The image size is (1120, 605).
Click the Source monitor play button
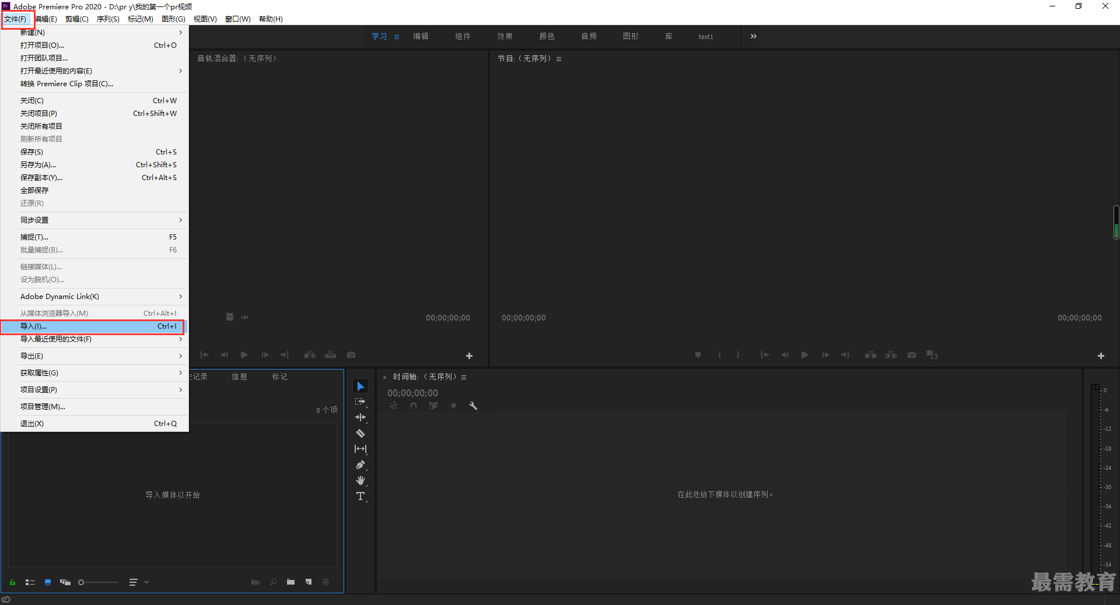tap(244, 355)
